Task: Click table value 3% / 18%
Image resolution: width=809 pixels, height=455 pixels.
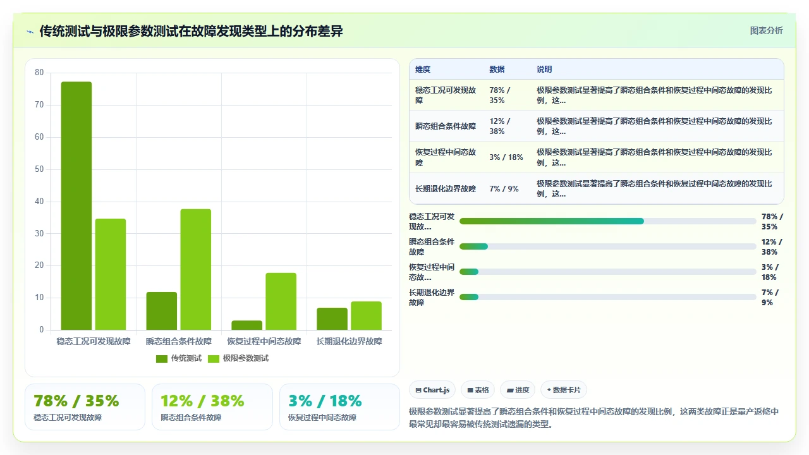Action: (x=506, y=157)
